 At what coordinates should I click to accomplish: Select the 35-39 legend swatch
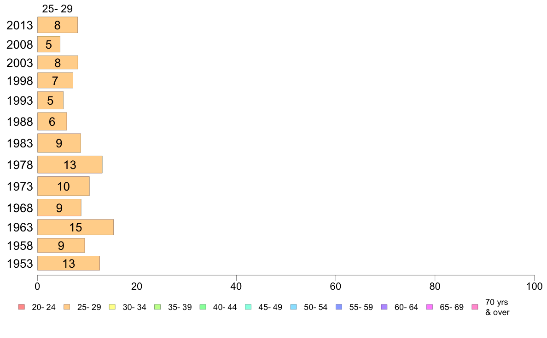[157, 307]
